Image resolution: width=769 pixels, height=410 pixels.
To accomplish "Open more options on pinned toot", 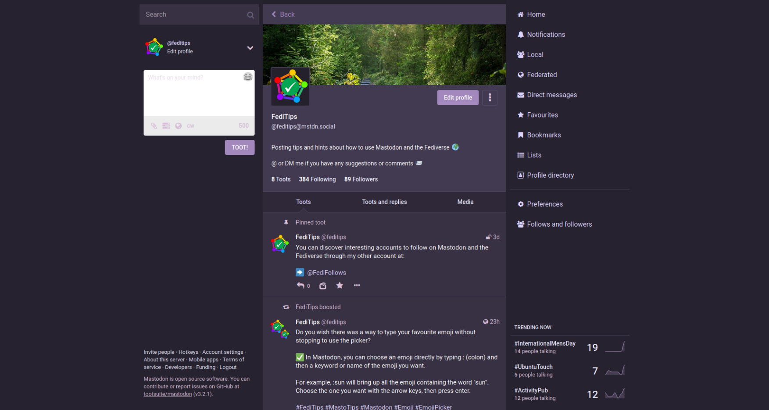I will click(x=357, y=285).
